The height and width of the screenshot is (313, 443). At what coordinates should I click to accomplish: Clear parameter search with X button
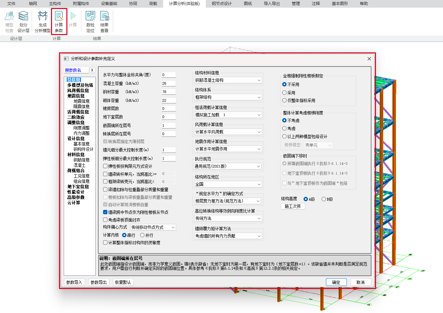(x=92, y=70)
